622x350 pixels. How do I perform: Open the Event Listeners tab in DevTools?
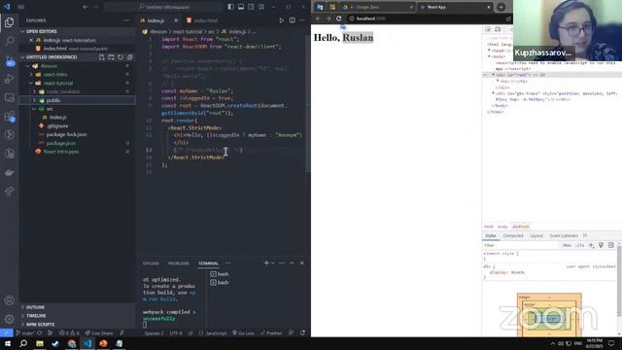tap(564, 235)
